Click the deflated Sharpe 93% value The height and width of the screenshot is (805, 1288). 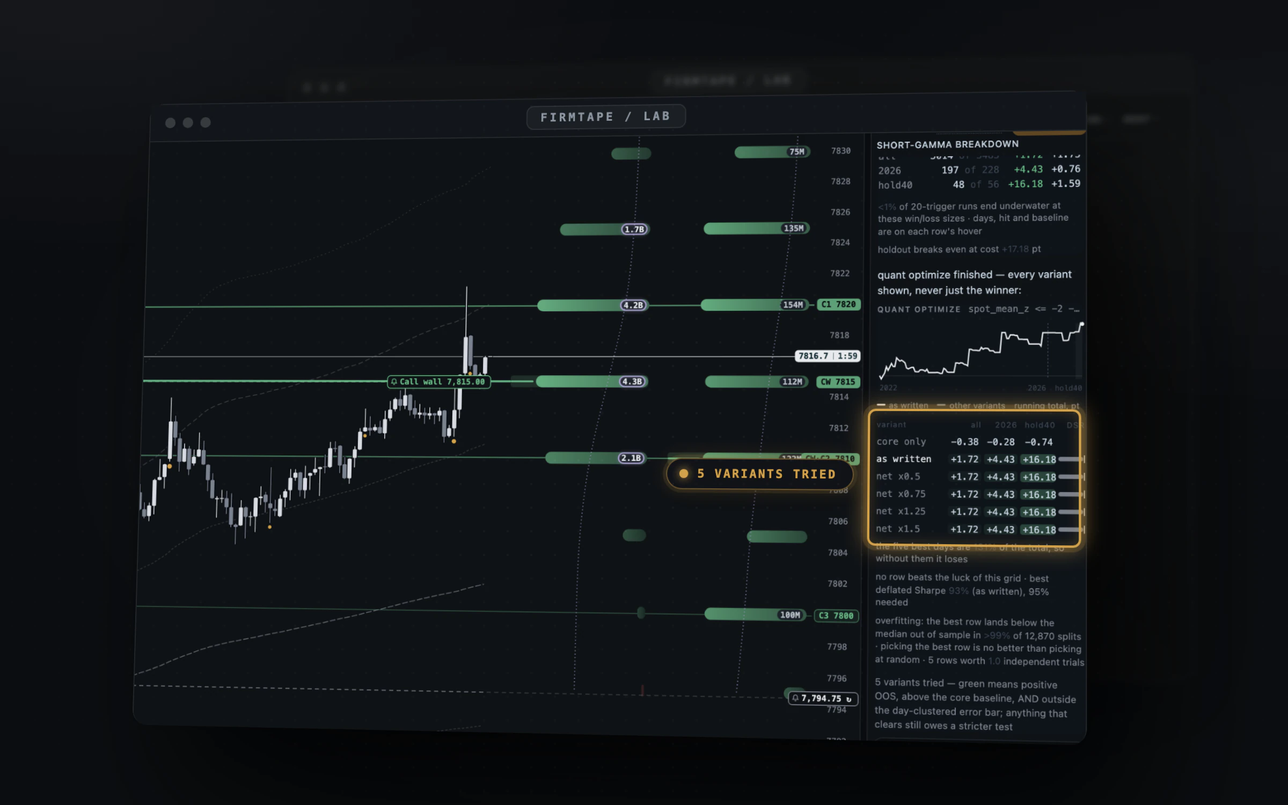tap(958, 591)
